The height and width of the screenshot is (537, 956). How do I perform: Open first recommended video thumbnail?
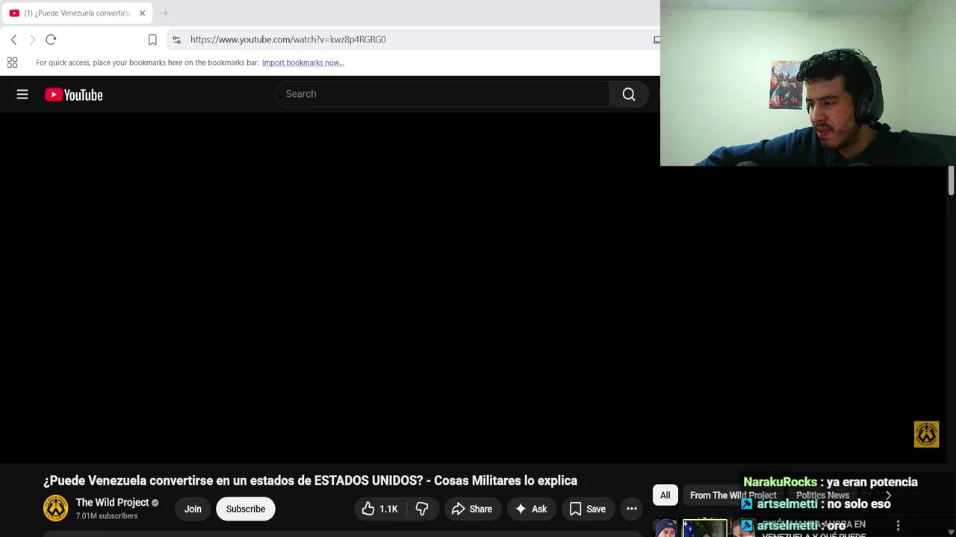point(704,528)
